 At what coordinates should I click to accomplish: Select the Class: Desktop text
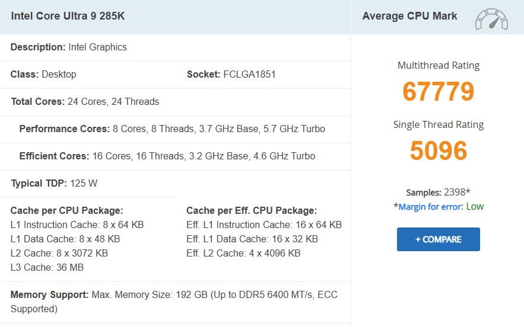coord(43,74)
